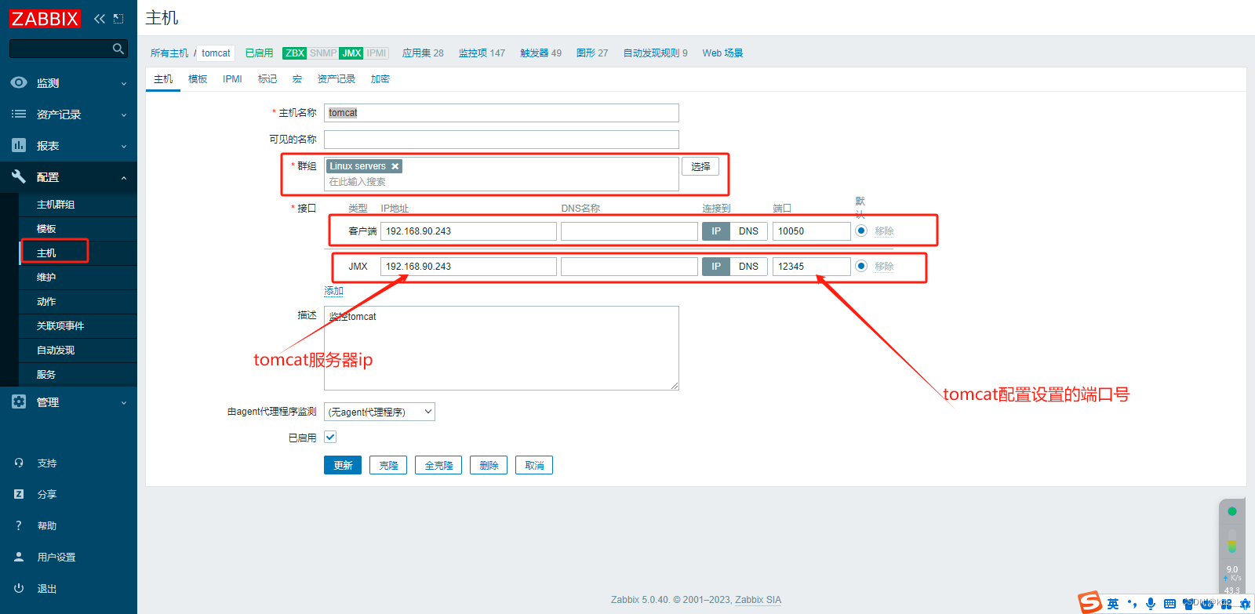The height and width of the screenshot is (614, 1255).
Task: Select default radio for agent interface 10050
Action: [861, 231]
